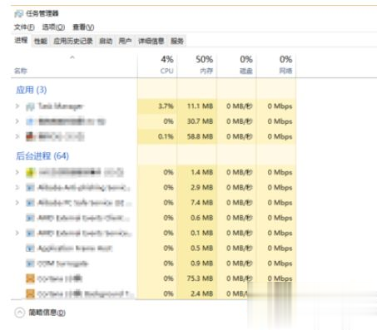Sort by the CPU column header showing 4%
The width and height of the screenshot is (377, 330).
point(157,65)
